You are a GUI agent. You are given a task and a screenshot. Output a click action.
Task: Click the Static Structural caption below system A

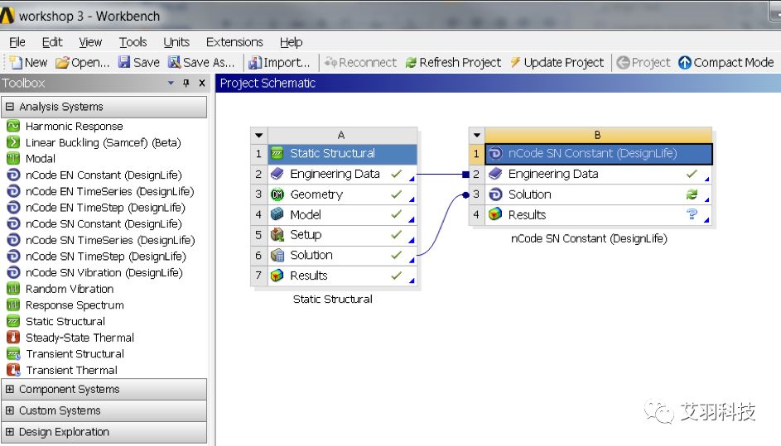(x=333, y=299)
